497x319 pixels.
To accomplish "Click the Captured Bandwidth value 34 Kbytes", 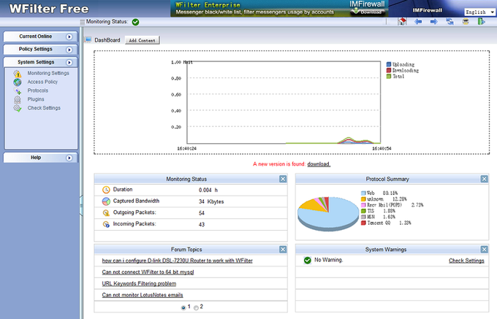I will click(211, 201).
